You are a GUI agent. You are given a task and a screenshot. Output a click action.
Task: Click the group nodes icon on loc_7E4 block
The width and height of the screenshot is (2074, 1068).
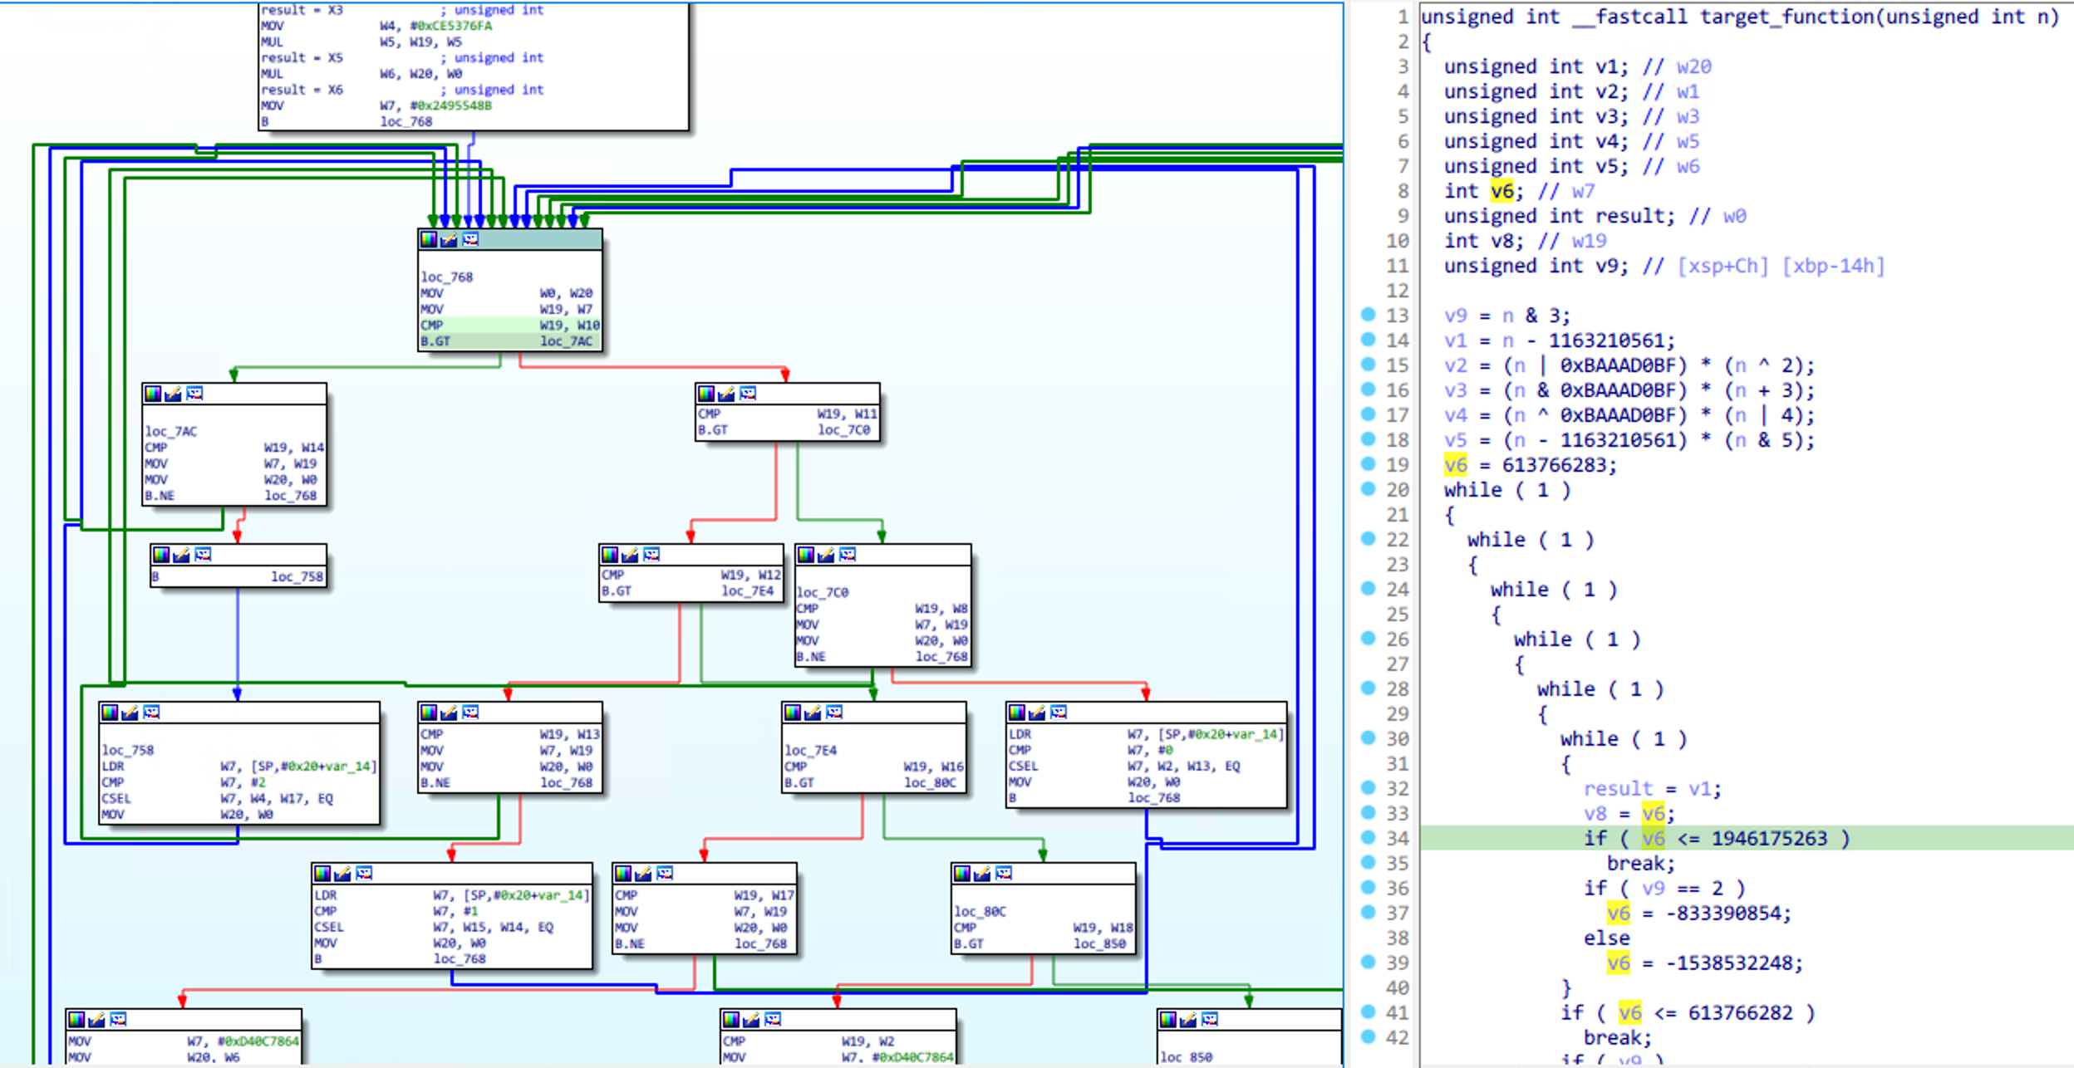coord(833,713)
